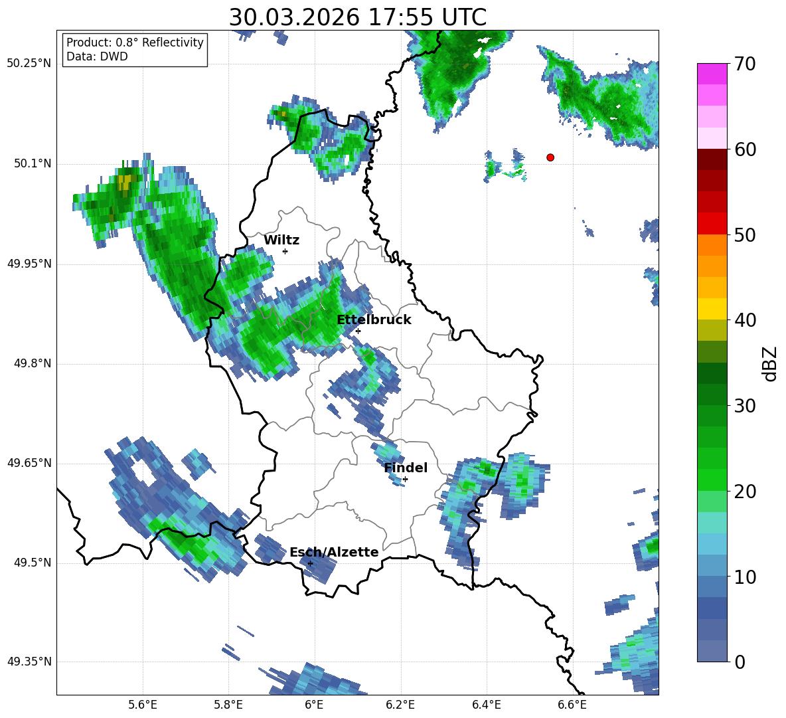Click the title '30.03.2026 17:55 UTC'
This screenshot has height=718, width=786.
pos(357,17)
